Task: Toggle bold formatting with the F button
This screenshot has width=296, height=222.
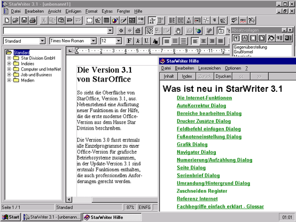Action: (x=129, y=41)
